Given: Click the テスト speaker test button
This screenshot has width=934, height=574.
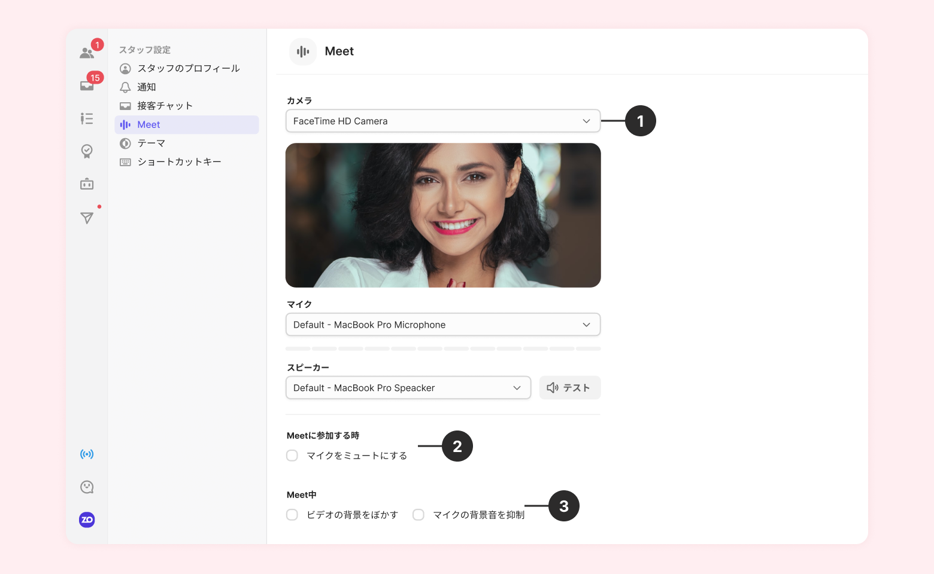Looking at the screenshot, I should coord(570,388).
